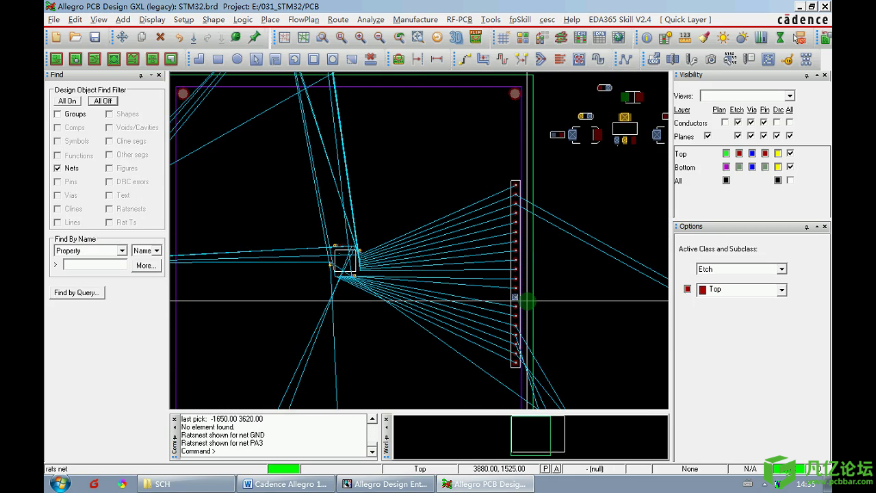Pick the shape select arrow icon
The width and height of the screenshot is (876, 493).
pos(256,59)
